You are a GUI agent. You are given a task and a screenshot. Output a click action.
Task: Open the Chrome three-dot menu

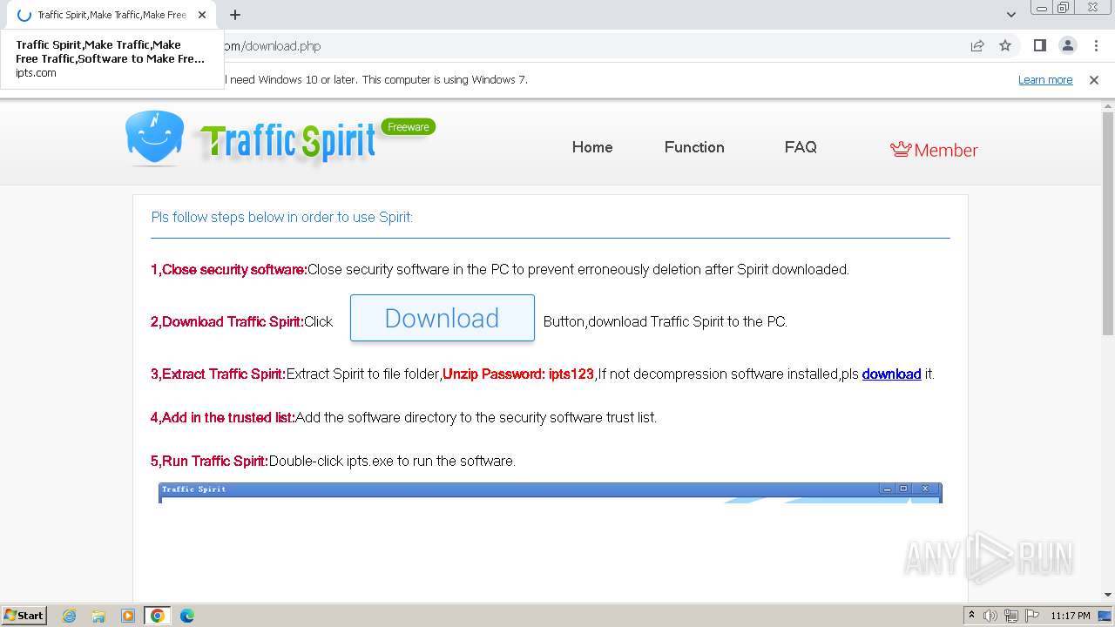(1096, 45)
